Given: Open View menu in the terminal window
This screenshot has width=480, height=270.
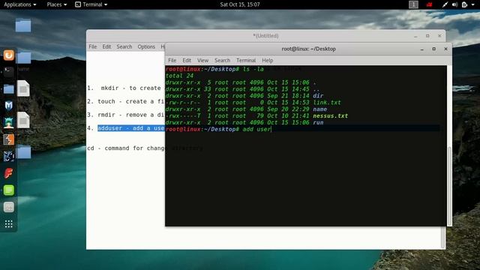Looking at the screenshot, I should [202, 60].
